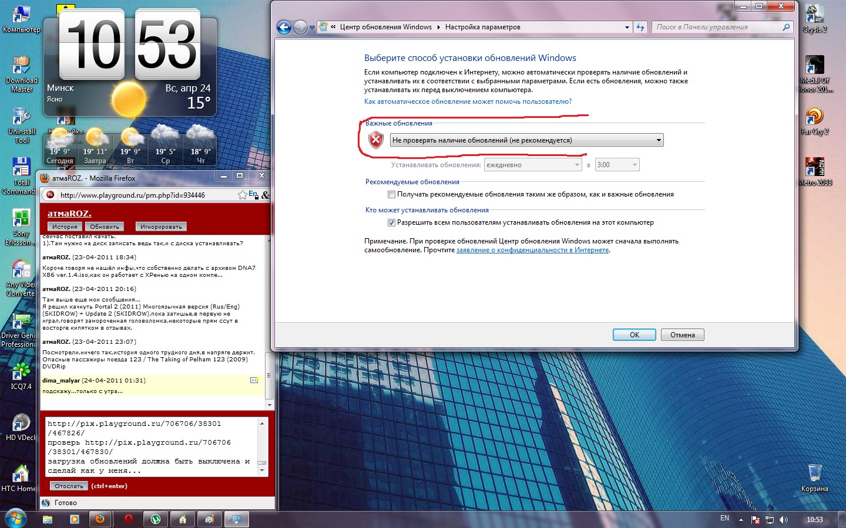Click the Windows Start orb
846x528 pixels.
click(15, 519)
